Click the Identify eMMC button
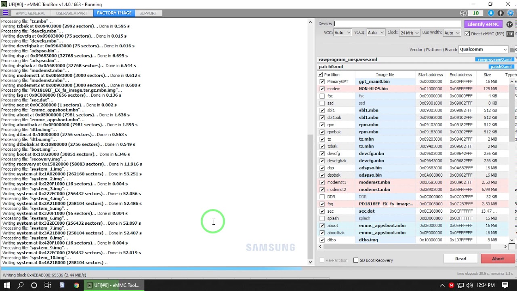The width and height of the screenshot is (517, 291). [483, 24]
